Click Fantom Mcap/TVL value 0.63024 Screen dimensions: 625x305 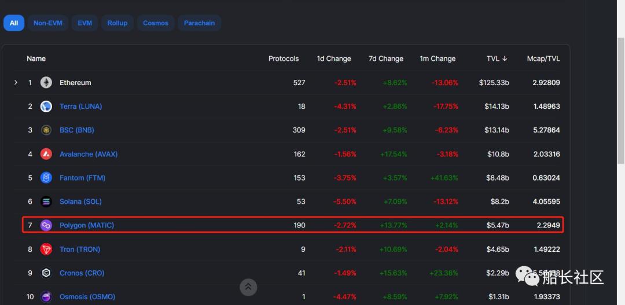click(546, 178)
